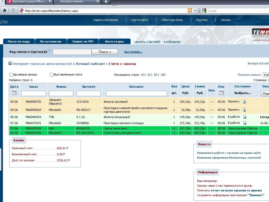Toggle the Архивные заказы checkbox
Screen dimensions: 269x202
(x=11, y=74)
